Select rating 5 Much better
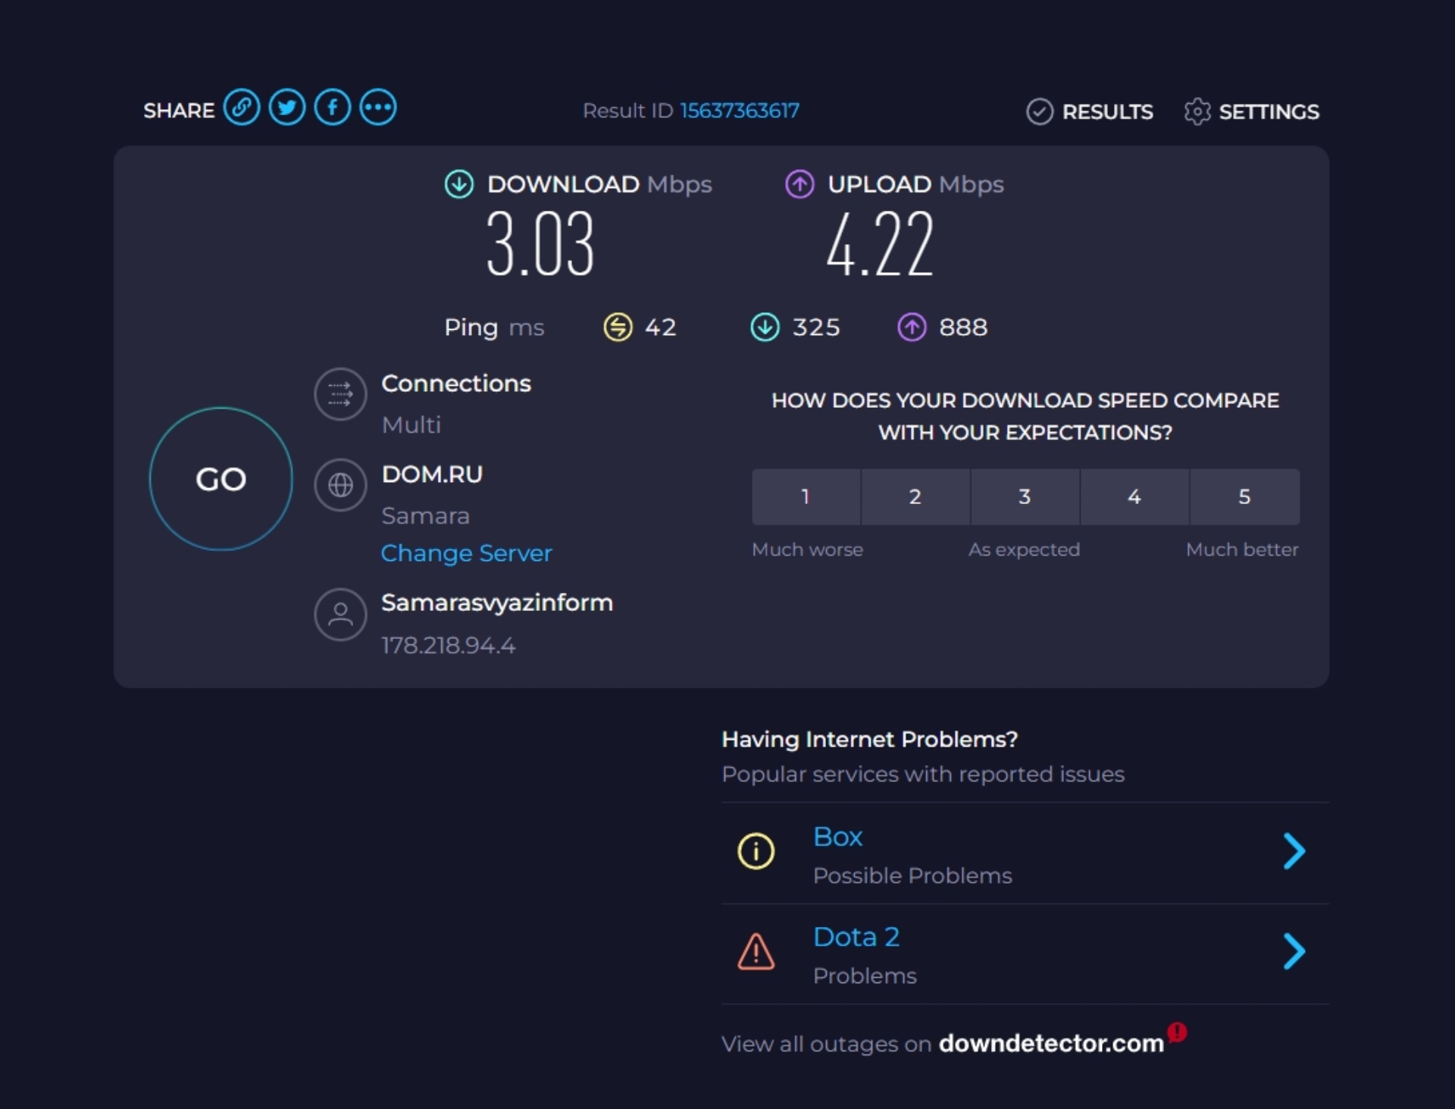 coord(1242,497)
